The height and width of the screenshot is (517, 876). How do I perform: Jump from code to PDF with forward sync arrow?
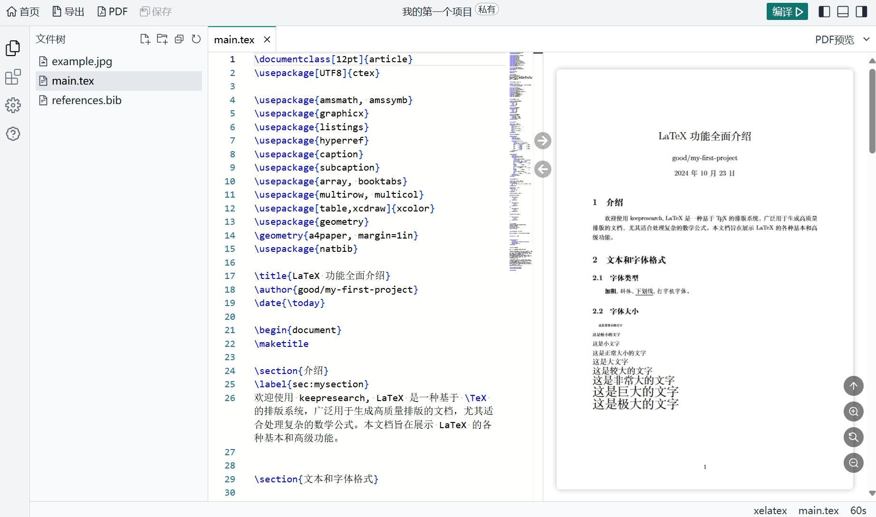click(543, 141)
